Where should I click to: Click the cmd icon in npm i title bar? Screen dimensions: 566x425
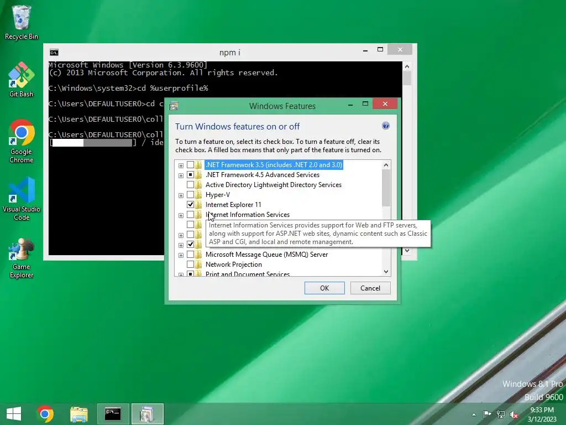pos(54,53)
